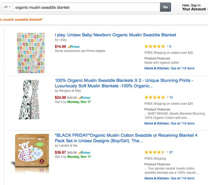Open the All departments dropdown in the search bar

point(7,7)
